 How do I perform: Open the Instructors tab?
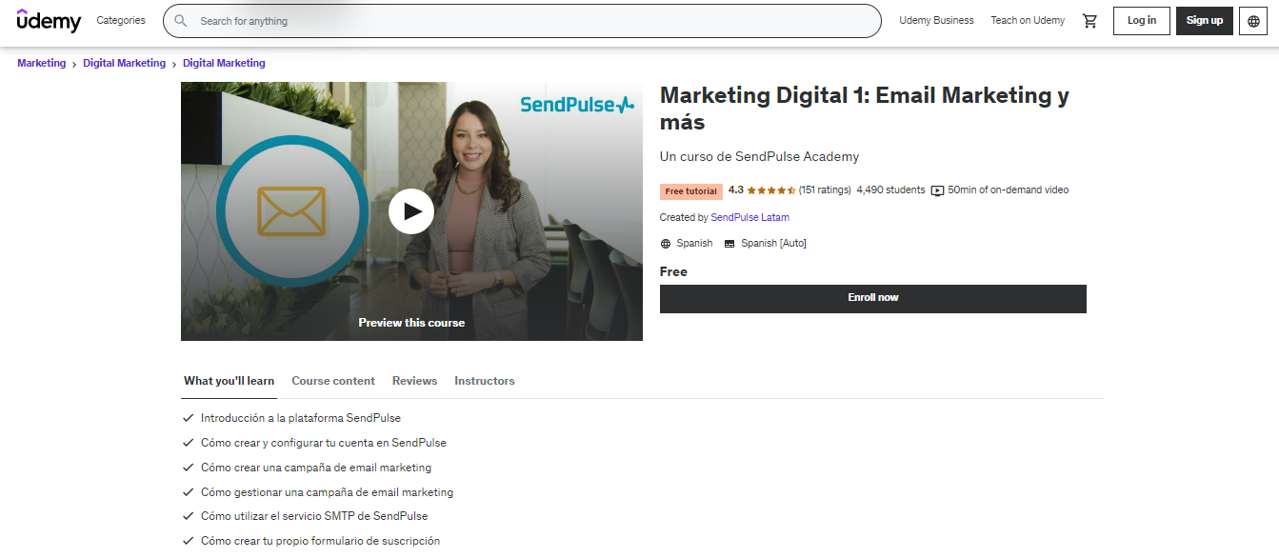[x=485, y=381]
